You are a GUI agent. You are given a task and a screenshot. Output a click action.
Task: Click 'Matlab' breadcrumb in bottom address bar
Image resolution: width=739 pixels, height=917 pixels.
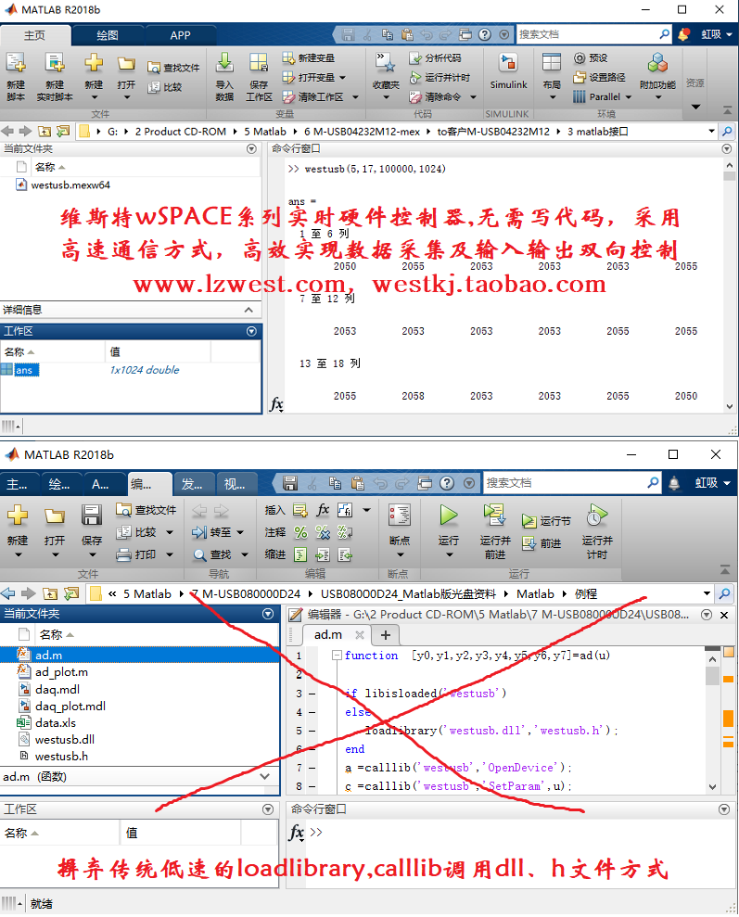(x=535, y=594)
